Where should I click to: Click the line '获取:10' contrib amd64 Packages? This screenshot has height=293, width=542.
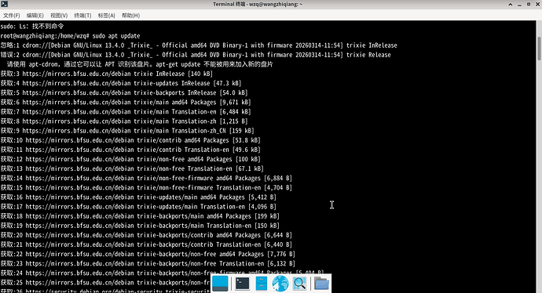pos(130,140)
